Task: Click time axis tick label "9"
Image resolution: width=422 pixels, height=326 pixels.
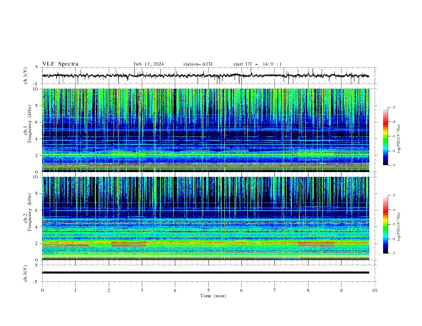Action: click(x=341, y=290)
